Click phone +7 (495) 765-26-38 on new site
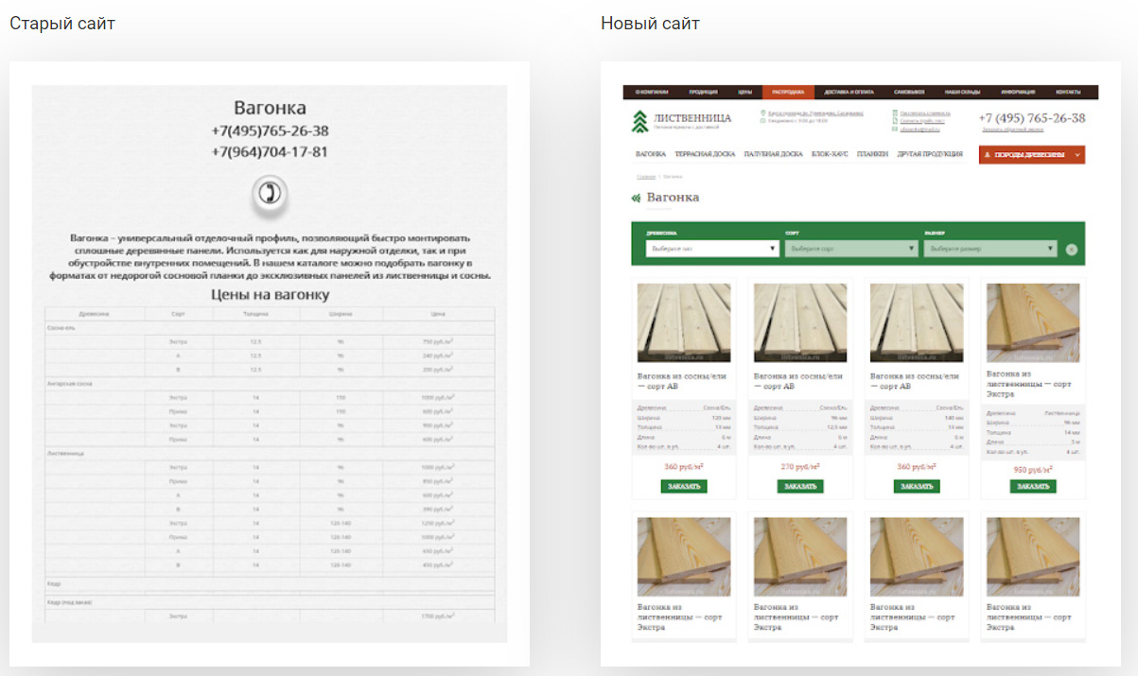 1032,118
